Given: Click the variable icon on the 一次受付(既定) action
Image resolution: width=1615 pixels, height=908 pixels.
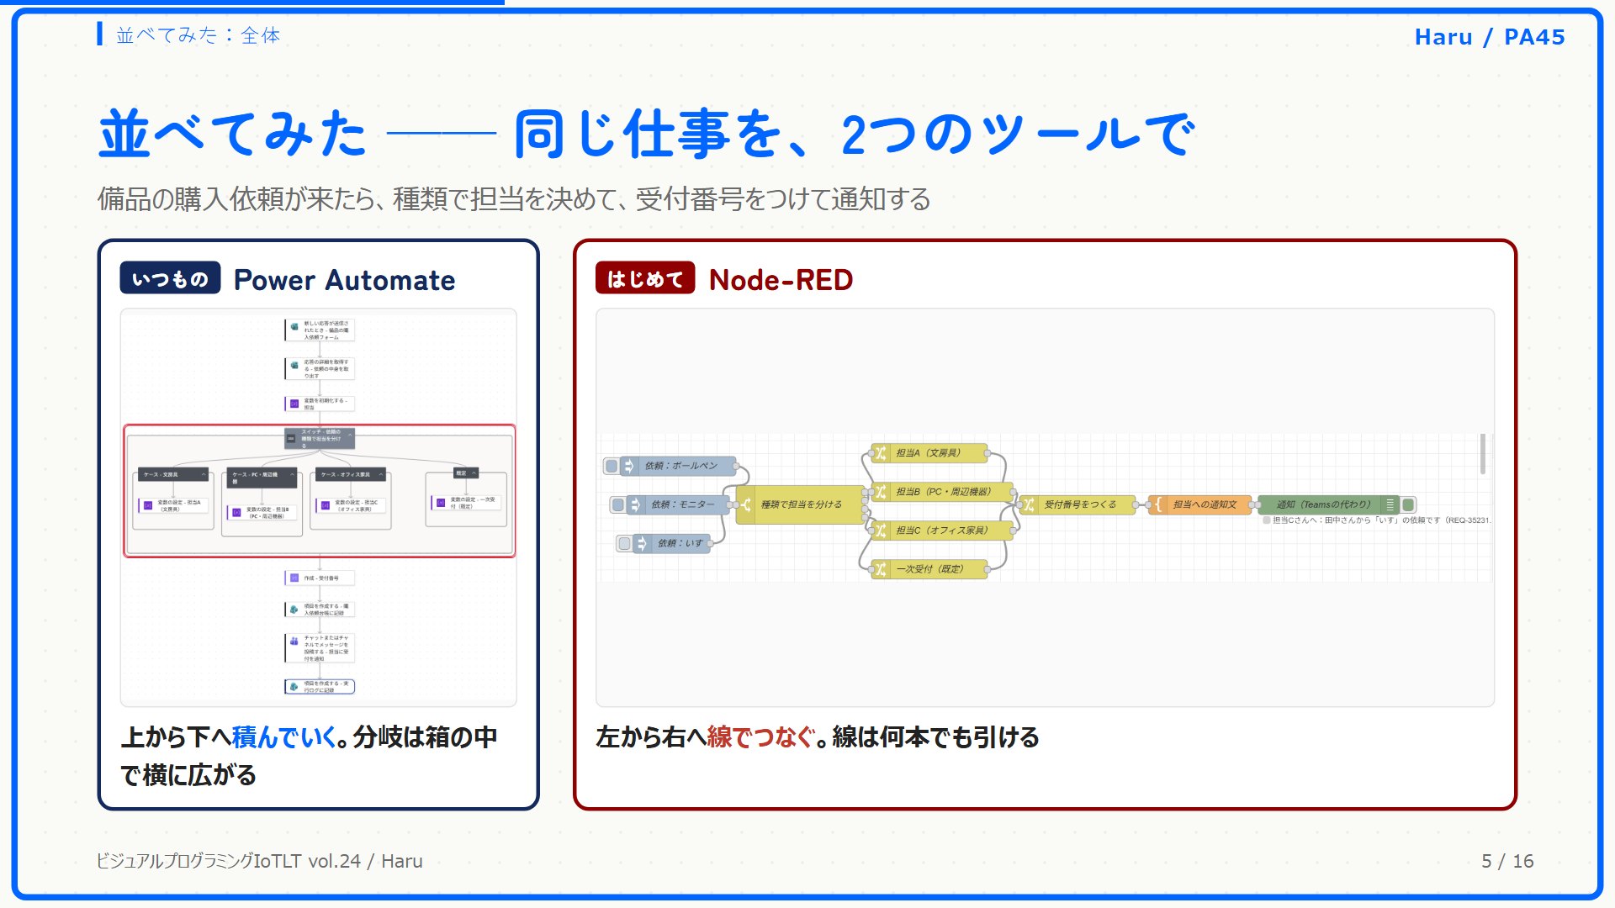Looking at the screenshot, I should [441, 503].
